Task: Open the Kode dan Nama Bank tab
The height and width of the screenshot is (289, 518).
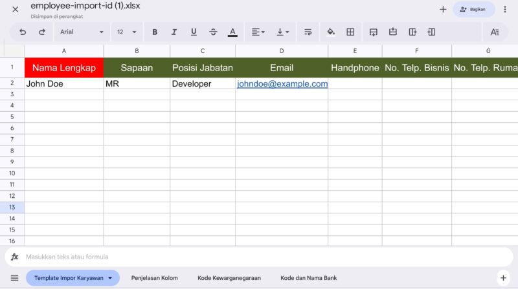Action: click(308, 278)
